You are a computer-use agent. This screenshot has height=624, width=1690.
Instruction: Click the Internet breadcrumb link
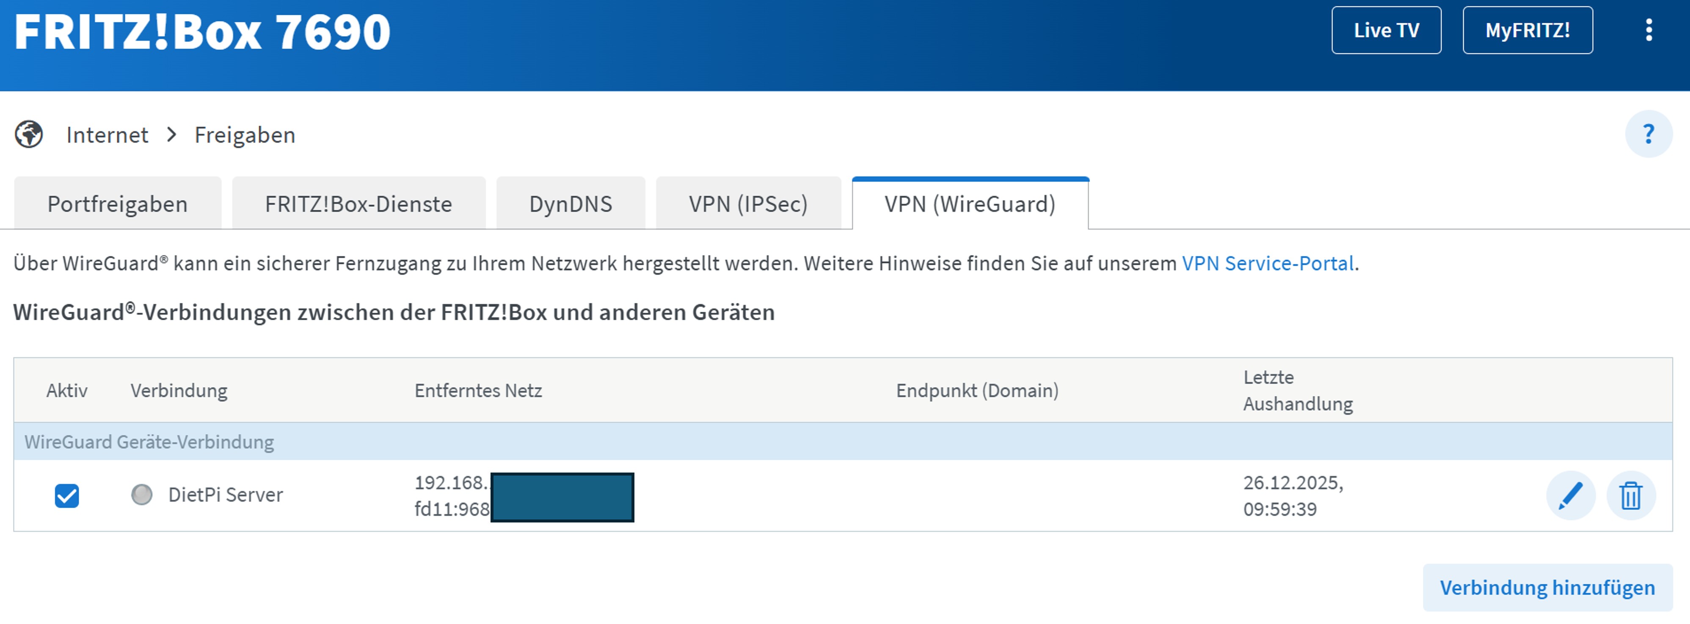[x=107, y=135]
